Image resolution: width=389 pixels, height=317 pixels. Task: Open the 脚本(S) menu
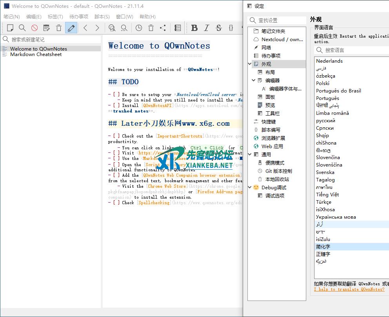tap(102, 16)
